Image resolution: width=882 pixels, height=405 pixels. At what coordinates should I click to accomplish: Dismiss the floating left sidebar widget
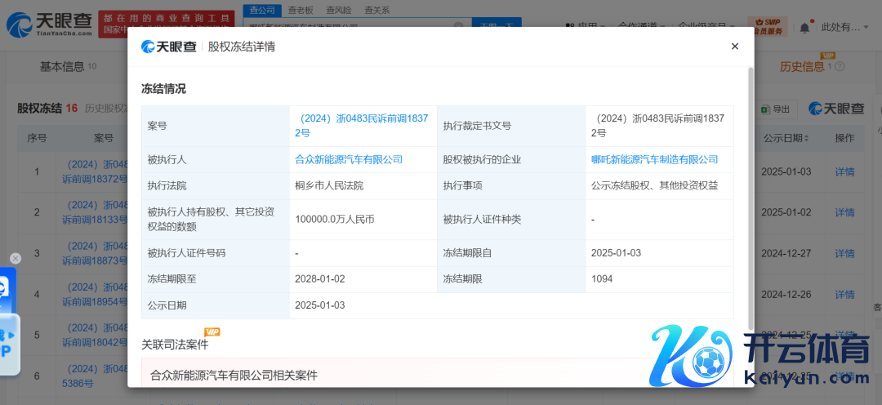click(15, 259)
